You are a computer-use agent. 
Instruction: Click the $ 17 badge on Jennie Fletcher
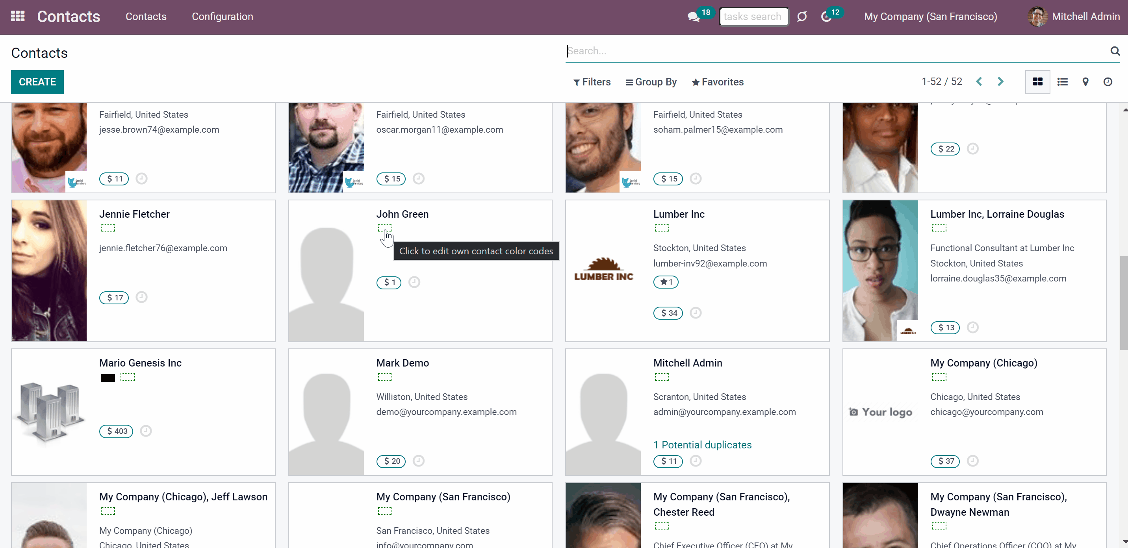[x=114, y=298]
